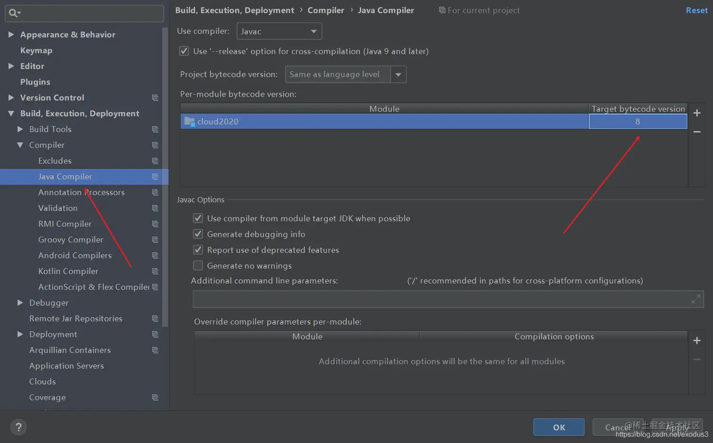
Task: Expand the Version Control tree node
Action: [x=11, y=98]
